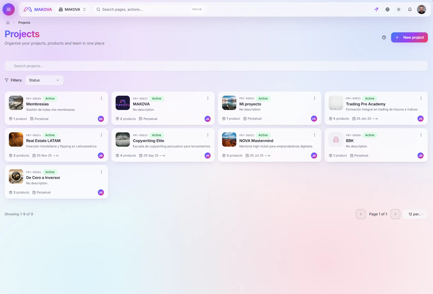This screenshot has height=294, width=433.
Task: Open the 12 per page dropdown
Action: click(x=415, y=214)
